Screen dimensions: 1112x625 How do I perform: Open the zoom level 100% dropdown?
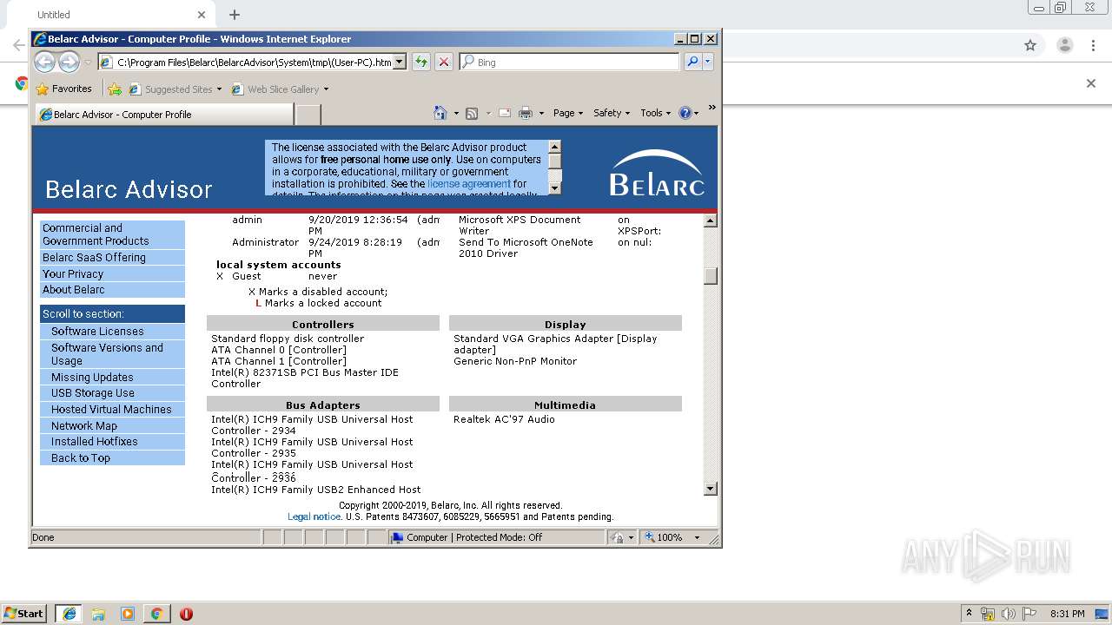(x=697, y=538)
